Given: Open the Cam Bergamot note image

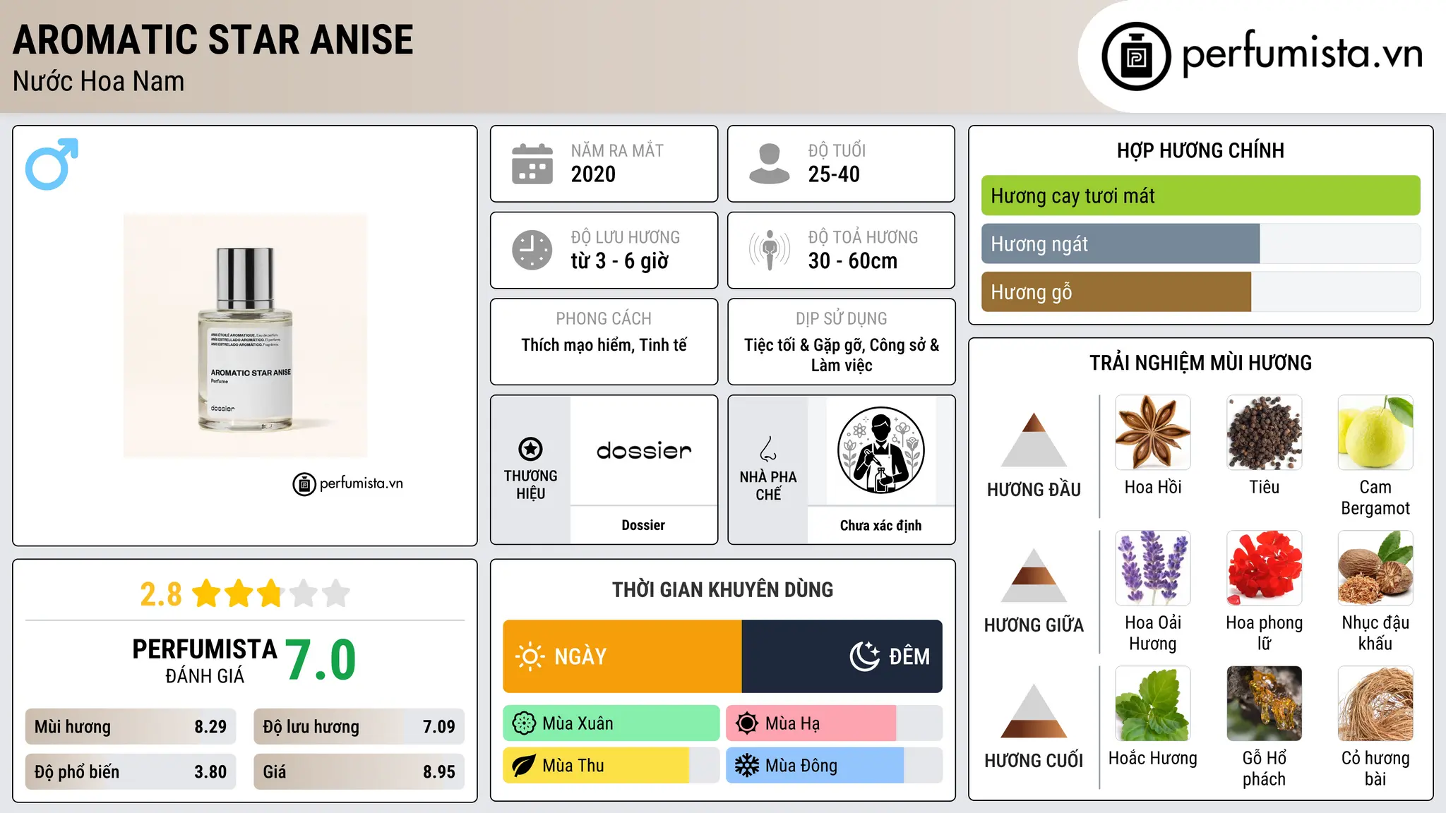Looking at the screenshot, I should [1375, 433].
